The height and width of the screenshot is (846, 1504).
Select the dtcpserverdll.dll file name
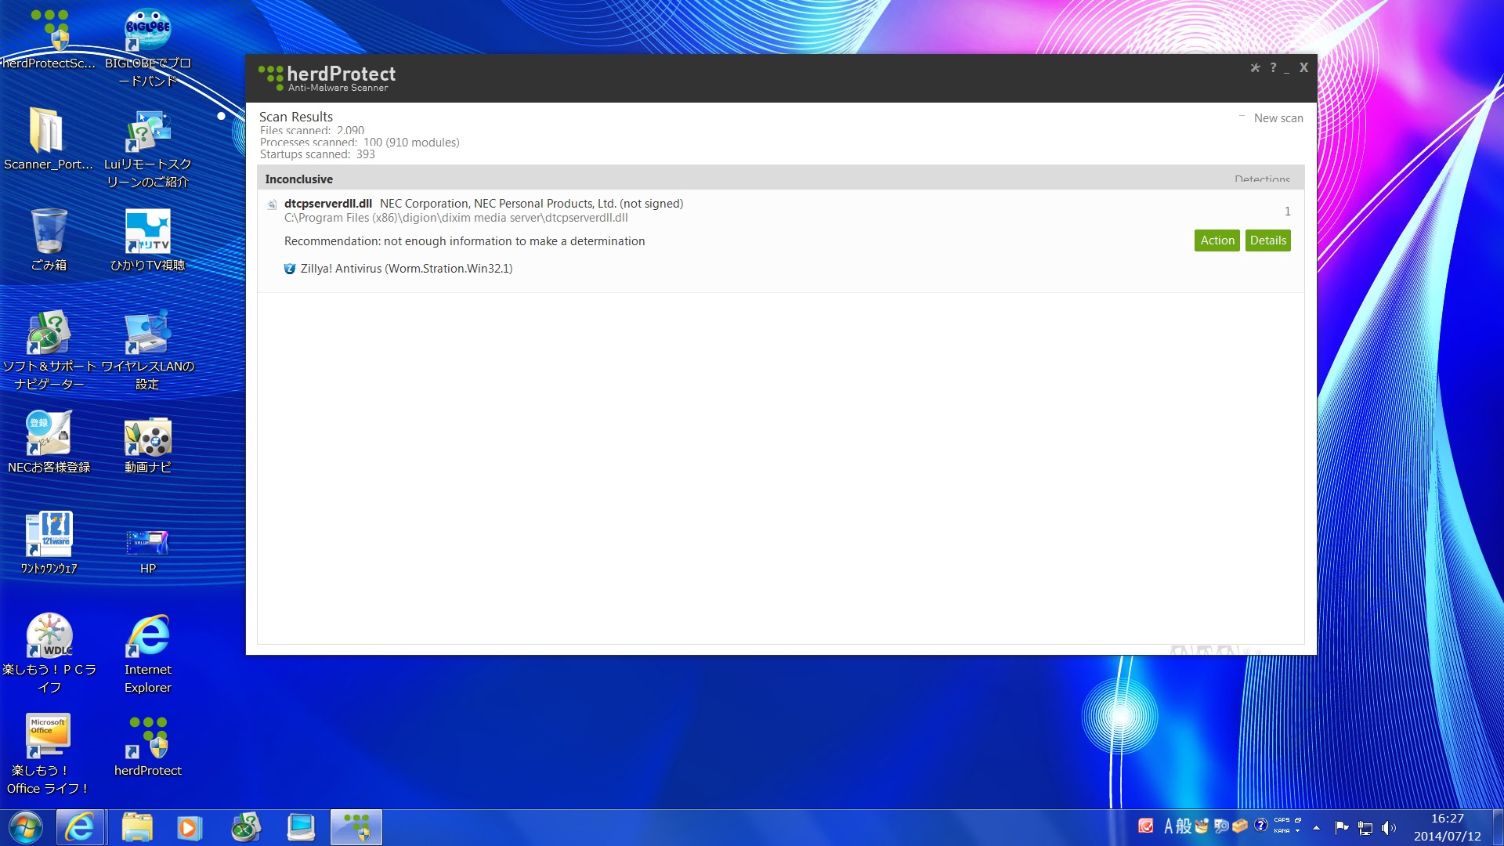pyautogui.click(x=327, y=204)
